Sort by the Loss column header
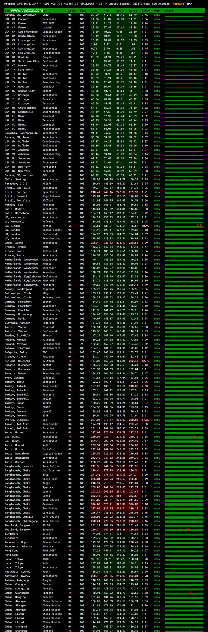The height and width of the screenshot is (632, 208). pos(71,11)
